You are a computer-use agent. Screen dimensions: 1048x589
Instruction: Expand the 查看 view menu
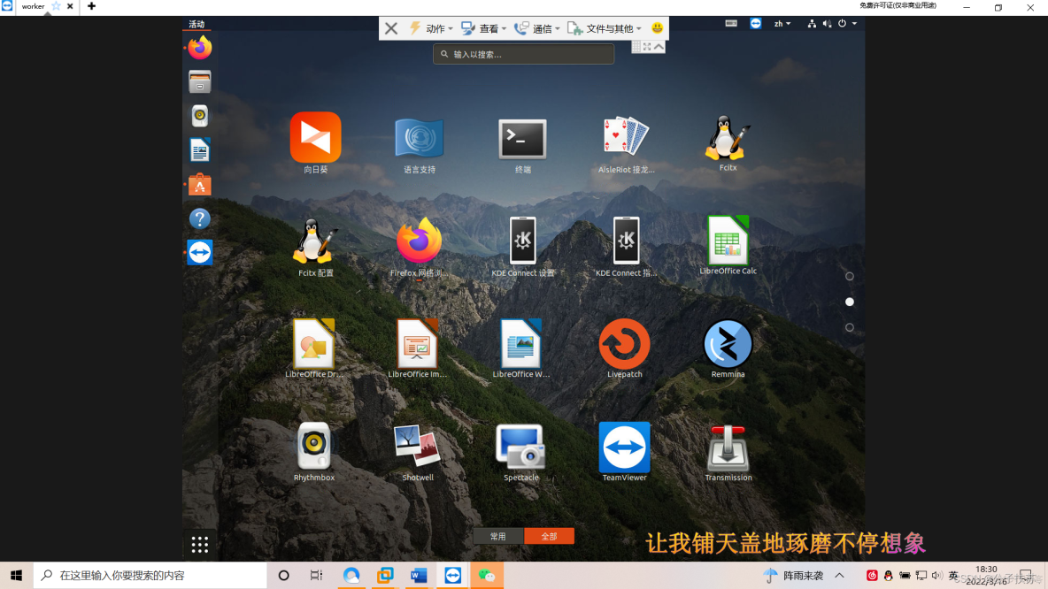[484, 28]
